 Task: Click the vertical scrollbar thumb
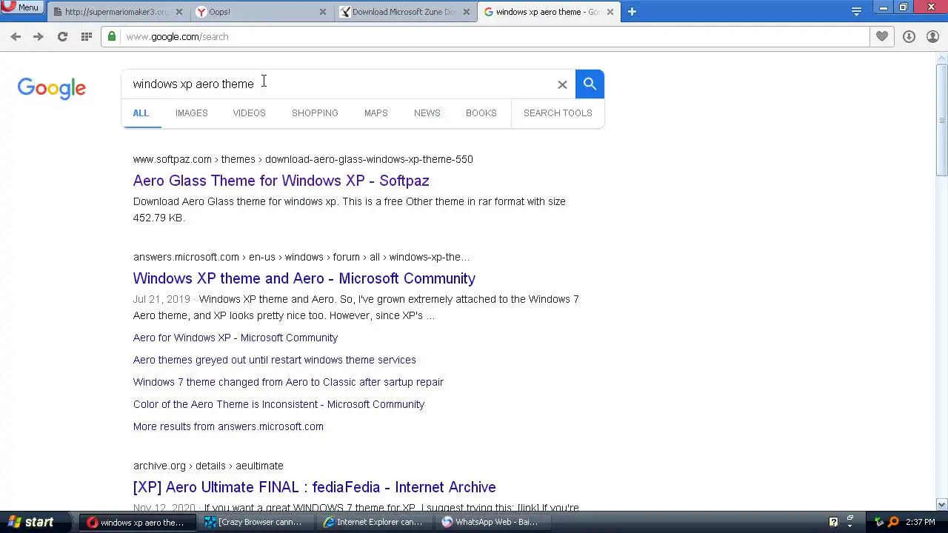click(941, 121)
